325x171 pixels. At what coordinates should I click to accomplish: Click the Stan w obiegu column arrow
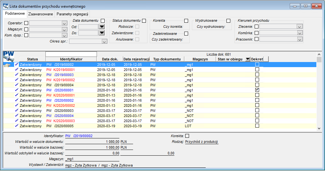(x=248, y=59)
